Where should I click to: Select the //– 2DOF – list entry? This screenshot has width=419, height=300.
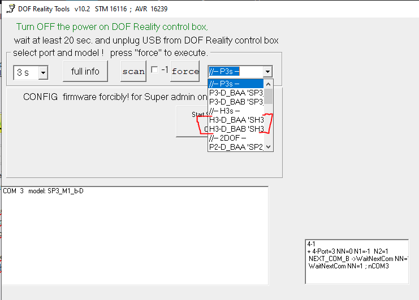click(236, 138)
